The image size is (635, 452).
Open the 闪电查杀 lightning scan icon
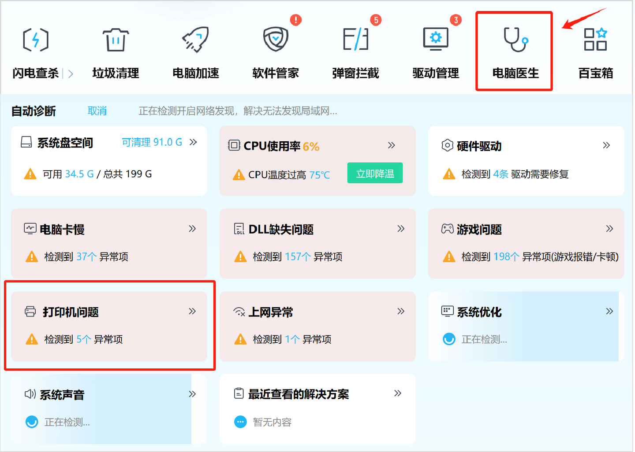coord(36,40)
